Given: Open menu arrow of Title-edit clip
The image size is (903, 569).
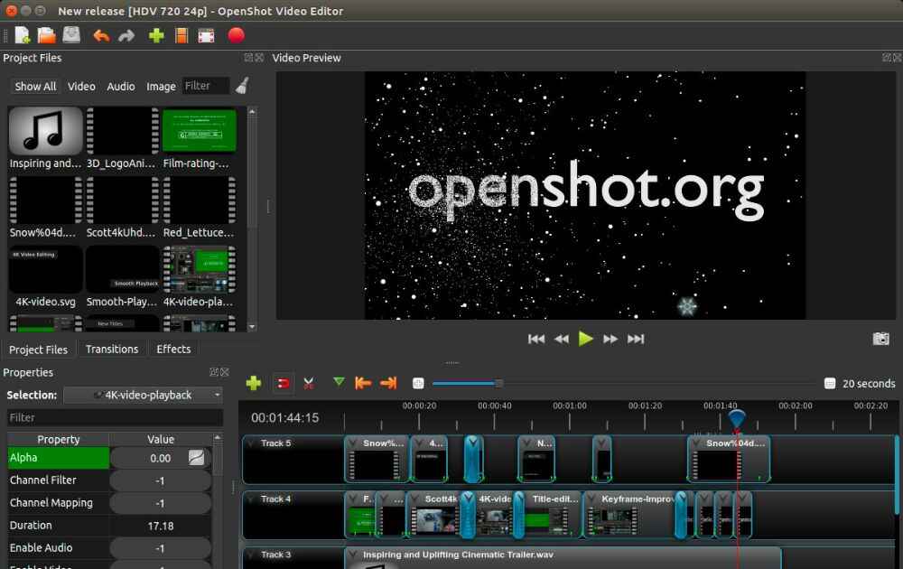Looking at the screenshot, I should pyautogui.click(x=522, y=499).
